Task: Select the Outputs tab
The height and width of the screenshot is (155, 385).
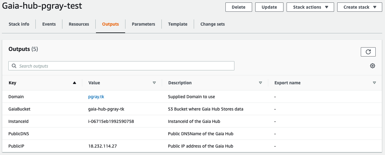Action: click(x=111, y=24)
